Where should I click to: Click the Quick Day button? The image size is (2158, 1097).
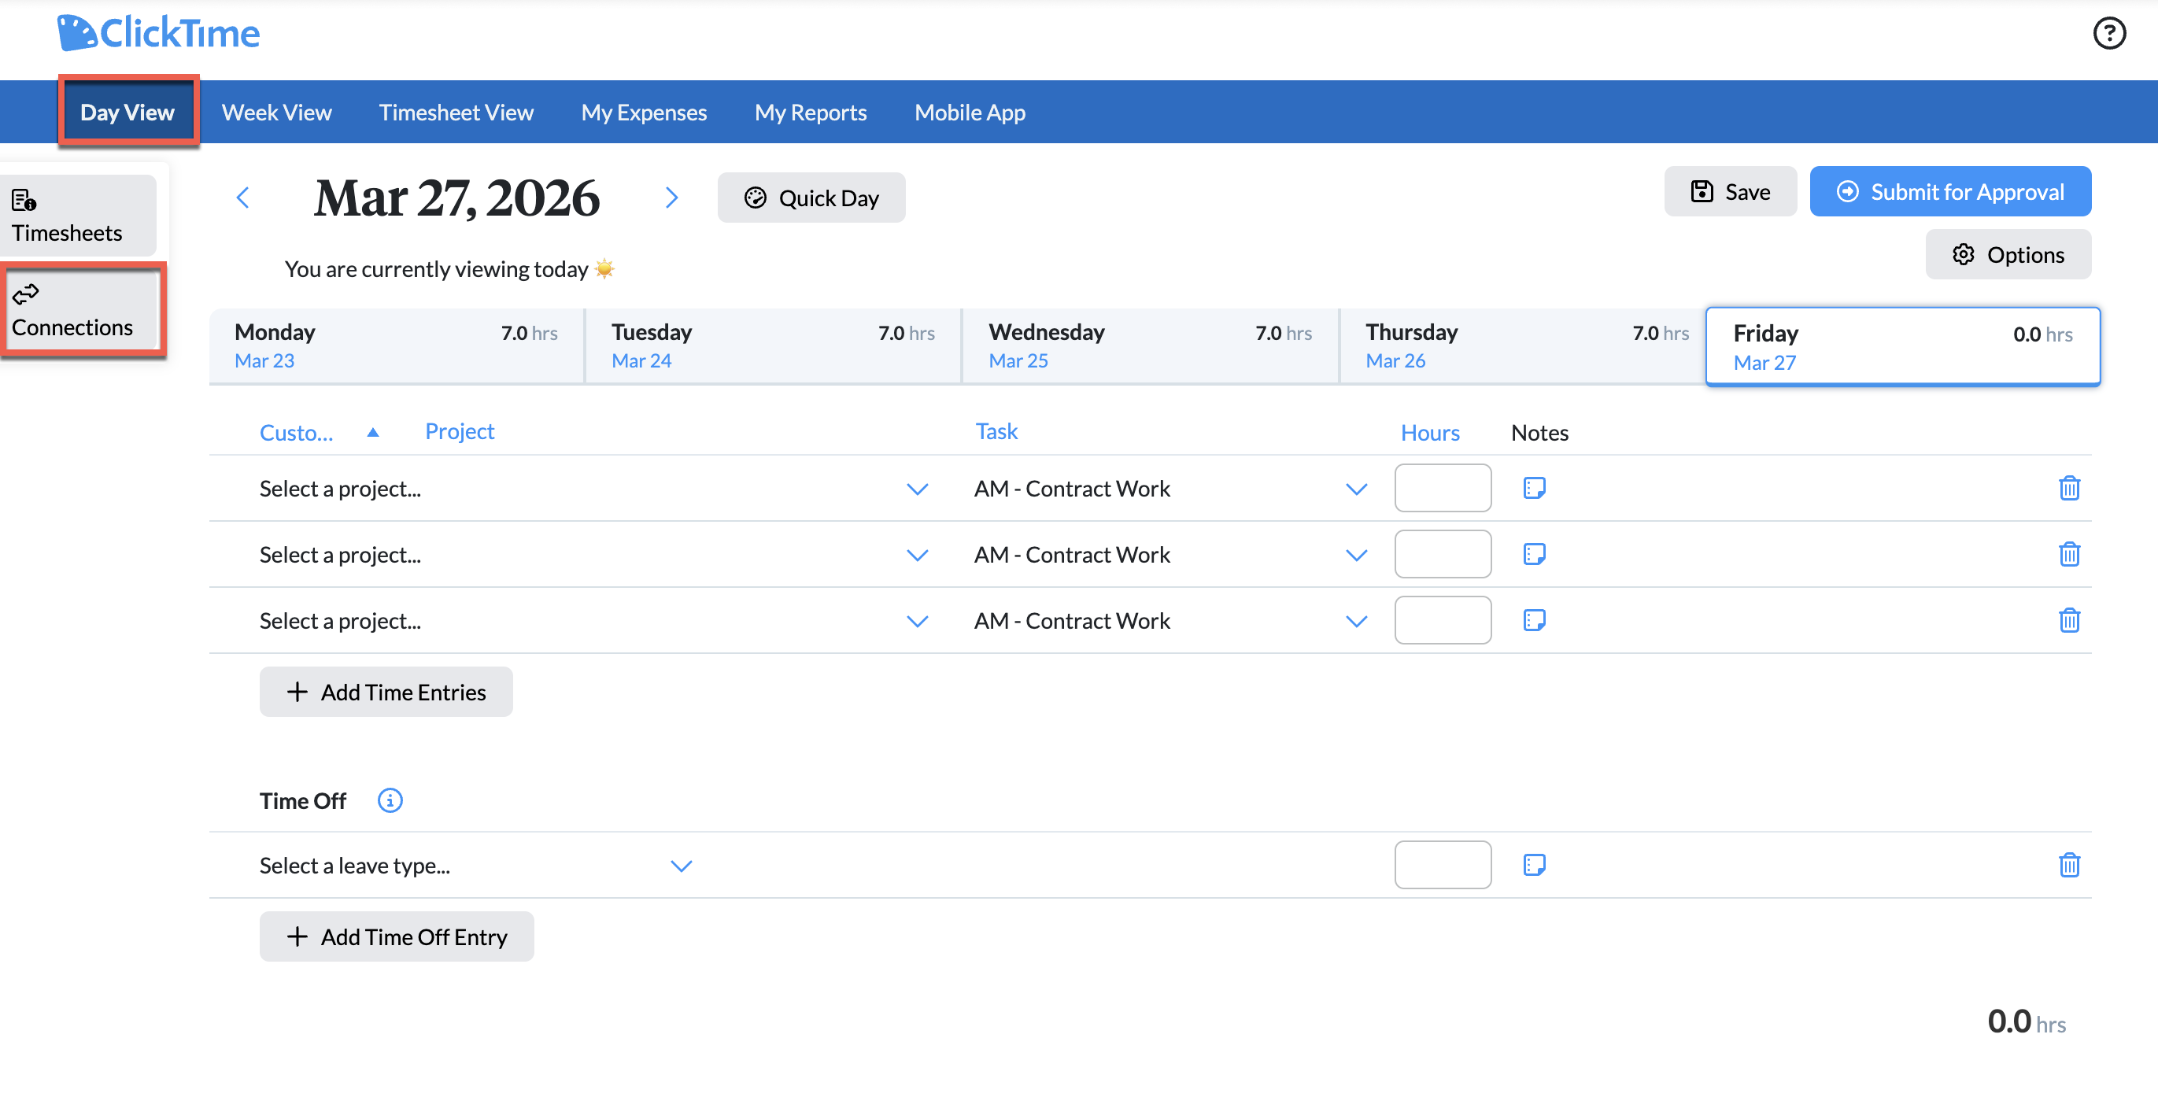[811, 198]
